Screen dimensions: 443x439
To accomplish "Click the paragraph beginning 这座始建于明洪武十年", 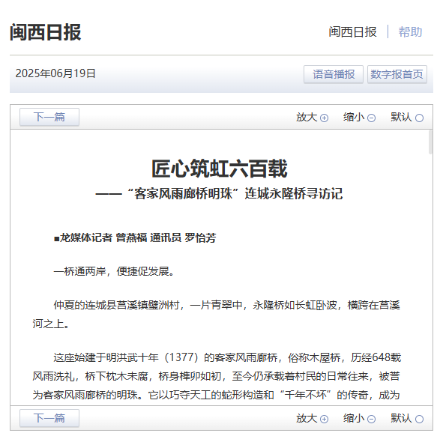I will click(217, 376).
